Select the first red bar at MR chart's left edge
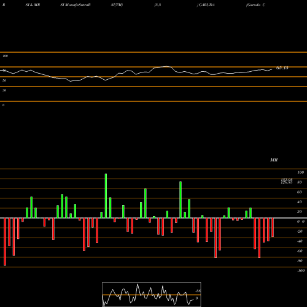Viewport: 307px width, 307px height. point(5,242)
